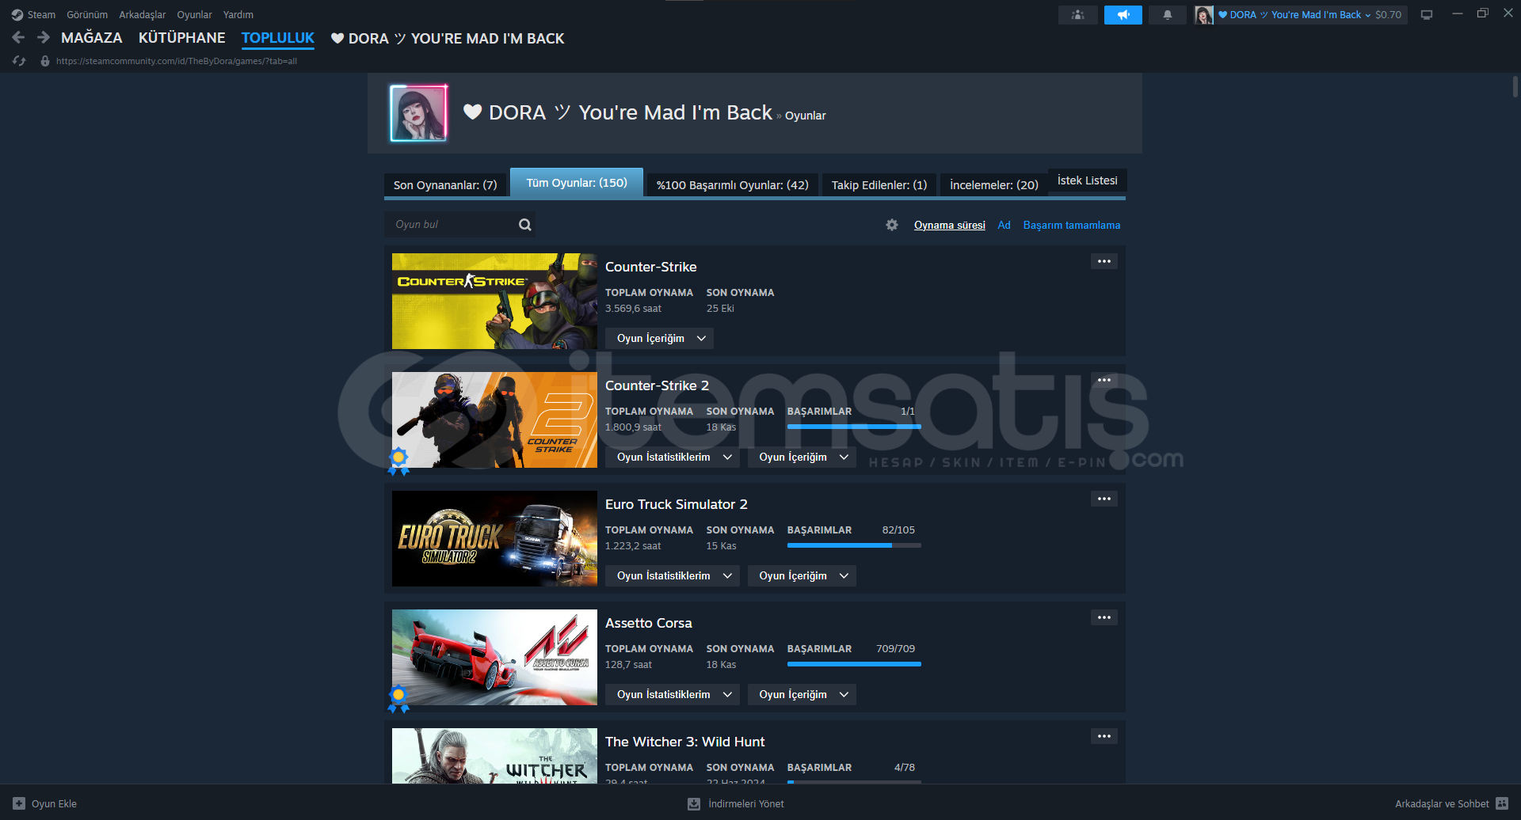
Task: Open the friends activity icon in header
Action: click(1077, 15)
